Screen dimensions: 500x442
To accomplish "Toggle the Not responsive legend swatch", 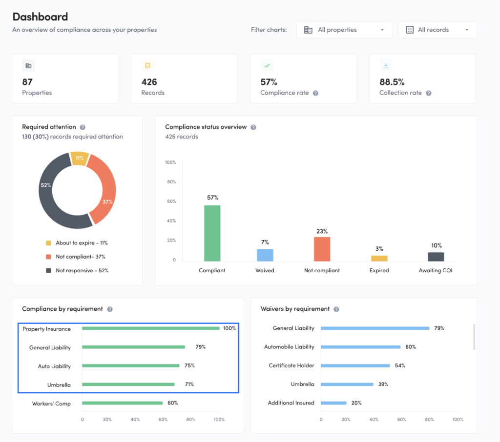I will pyautogui.click(x=48, y=271).
